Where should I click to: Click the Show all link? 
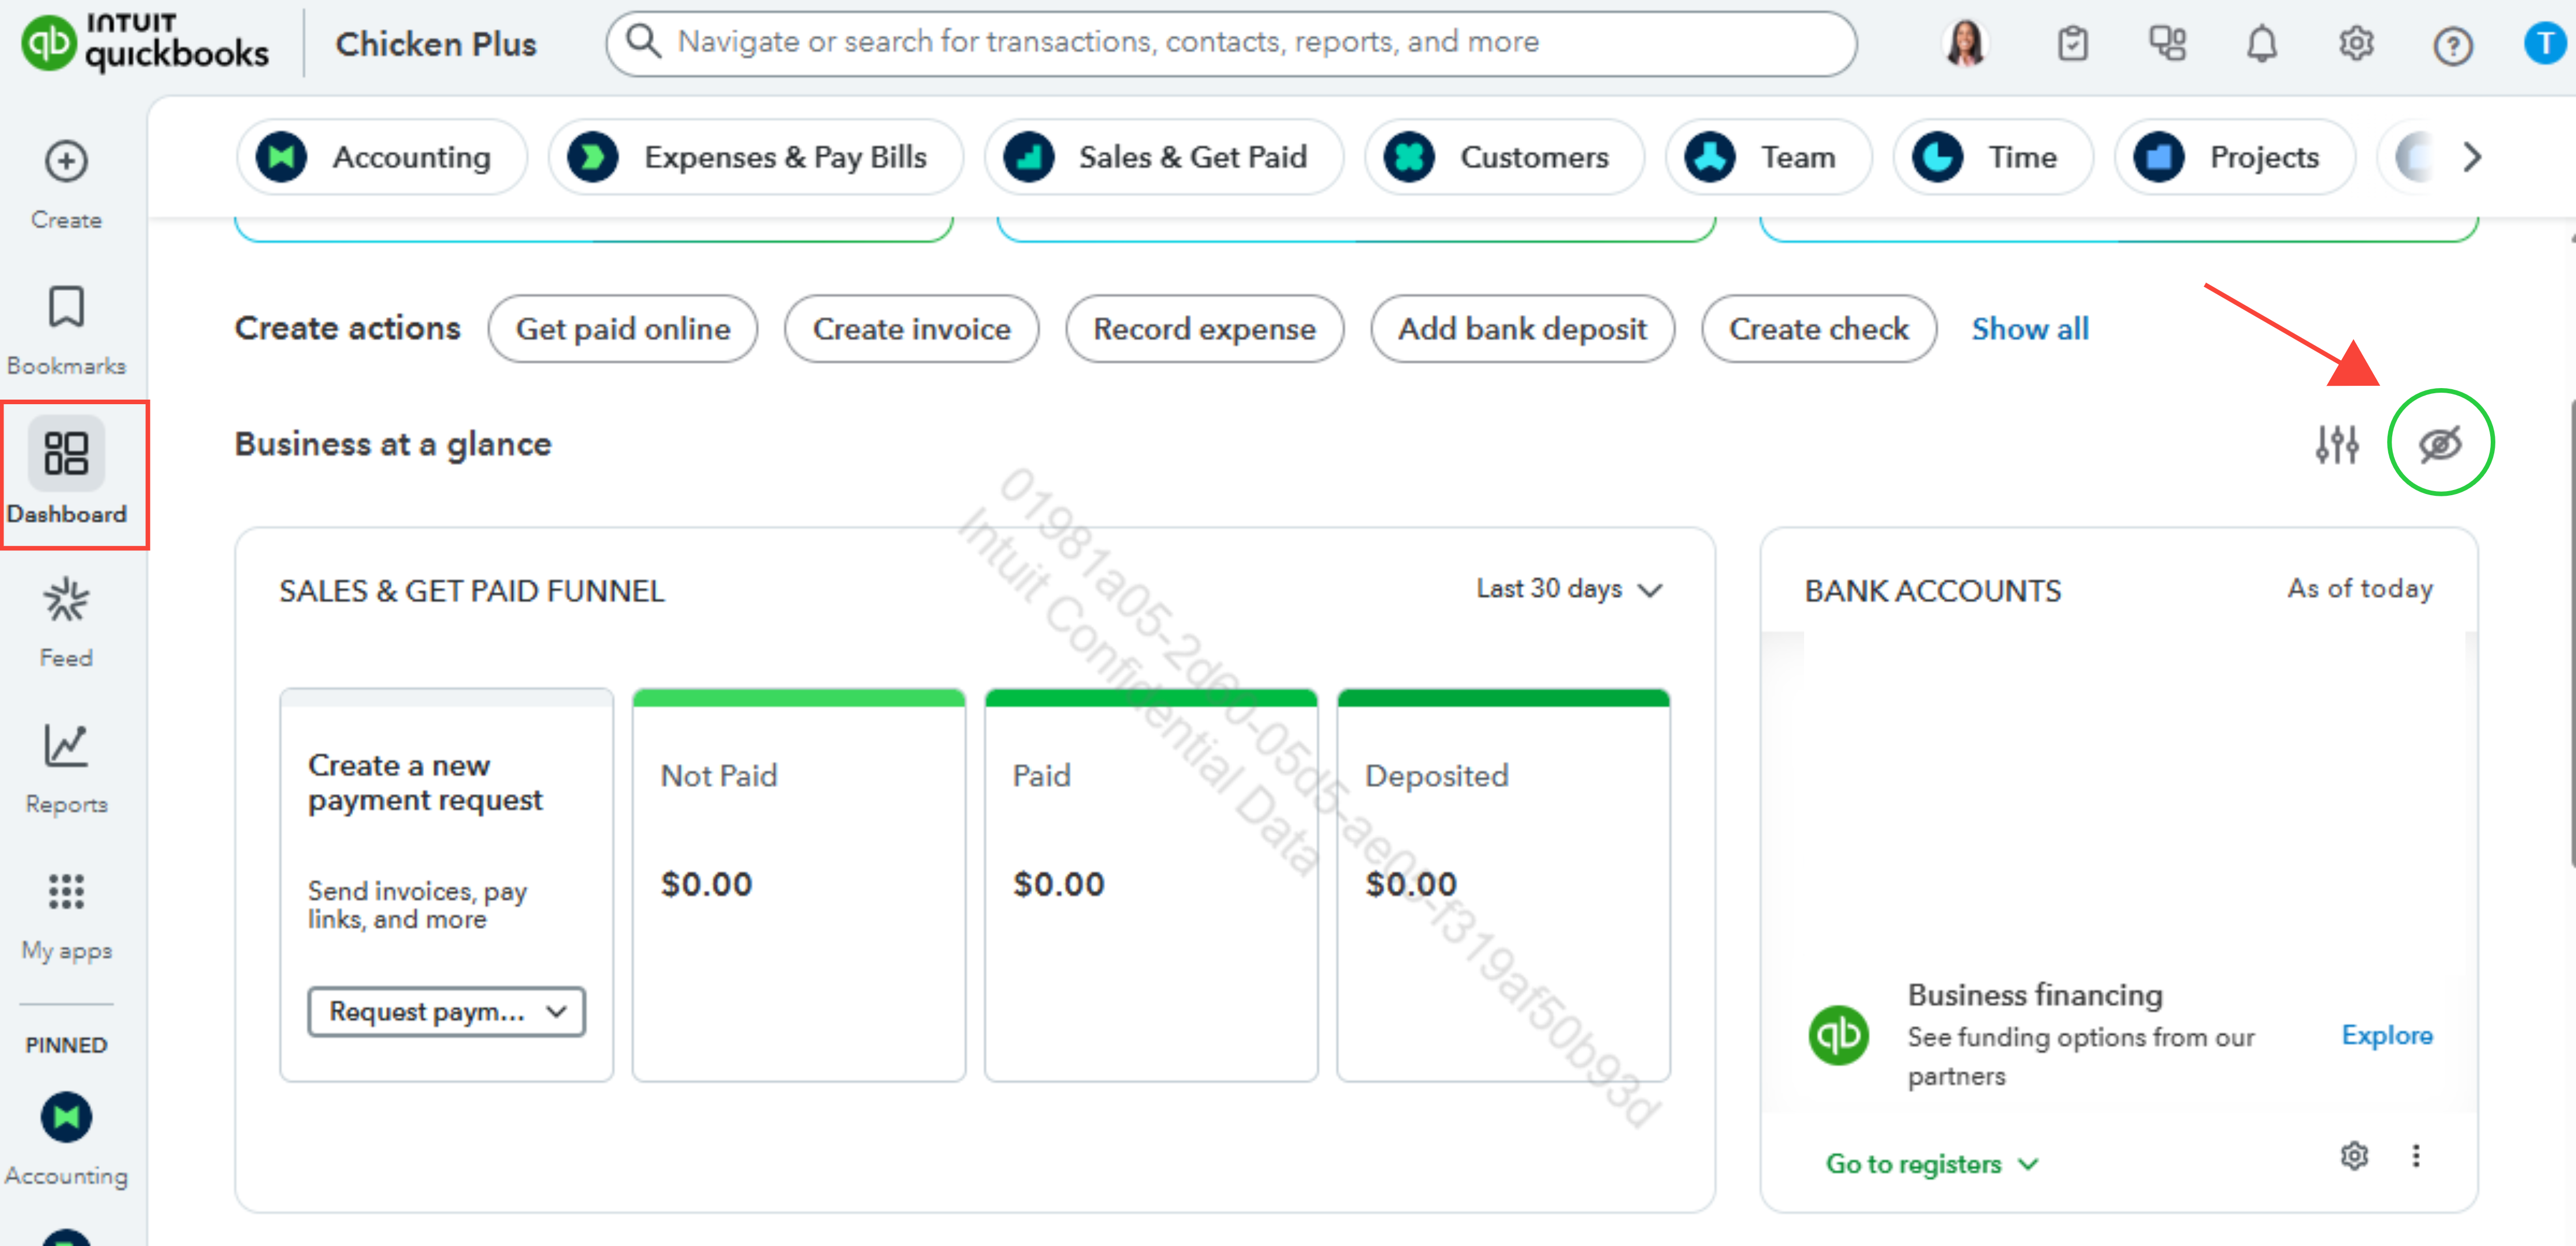click(x=2029, y=329)
